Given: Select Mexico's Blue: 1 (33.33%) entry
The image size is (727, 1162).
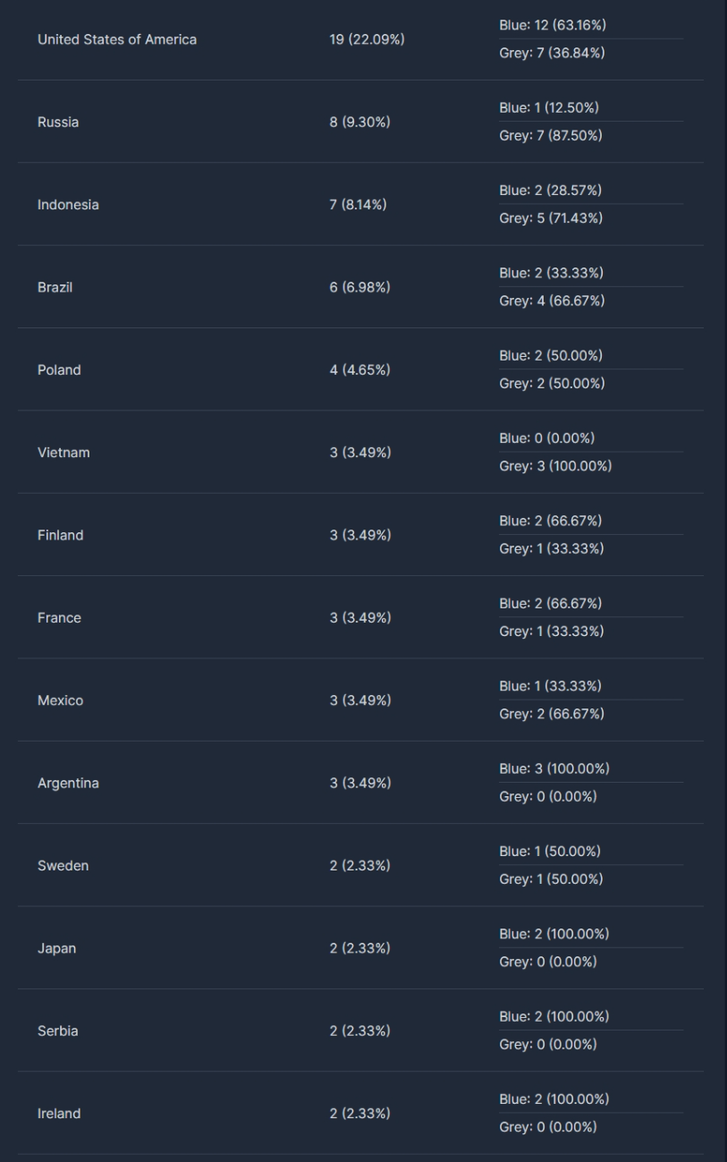Looking at the screenshot, I should pos(550,686).
